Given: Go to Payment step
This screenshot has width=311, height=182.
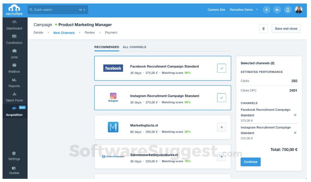Looking at the screenshot, I should pyautogui.click(x=111, y=33).
